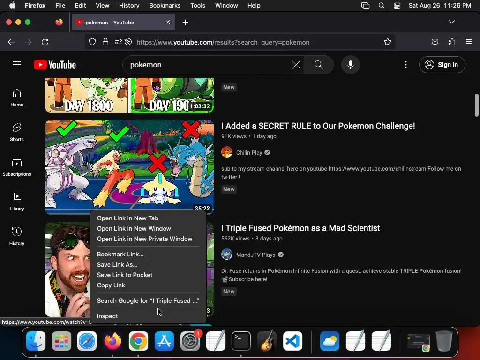Visit ChilIn Play channel name
Screen dimensions: 480x360
point(249,152)
